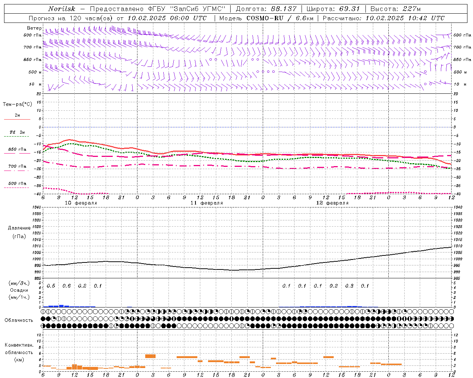Click the "500 гПа" legend in temperature panel
Image resolution: width=473 pixels, height=378 pixels.
pos(17,183)
